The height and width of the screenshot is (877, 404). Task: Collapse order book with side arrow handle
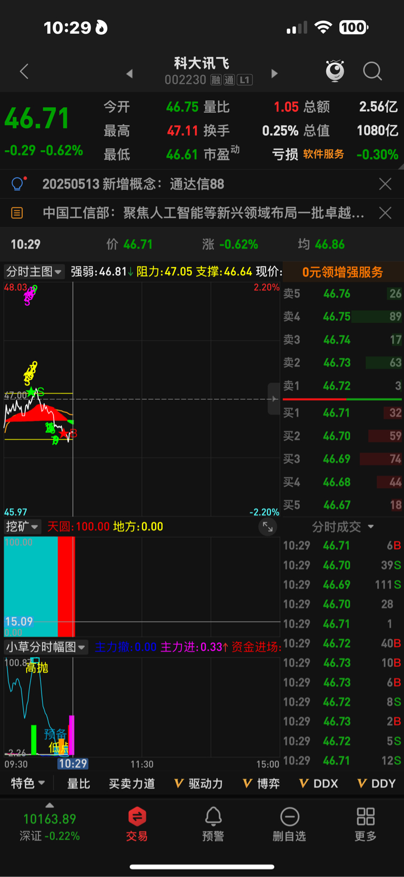click(x=274, y=399)
